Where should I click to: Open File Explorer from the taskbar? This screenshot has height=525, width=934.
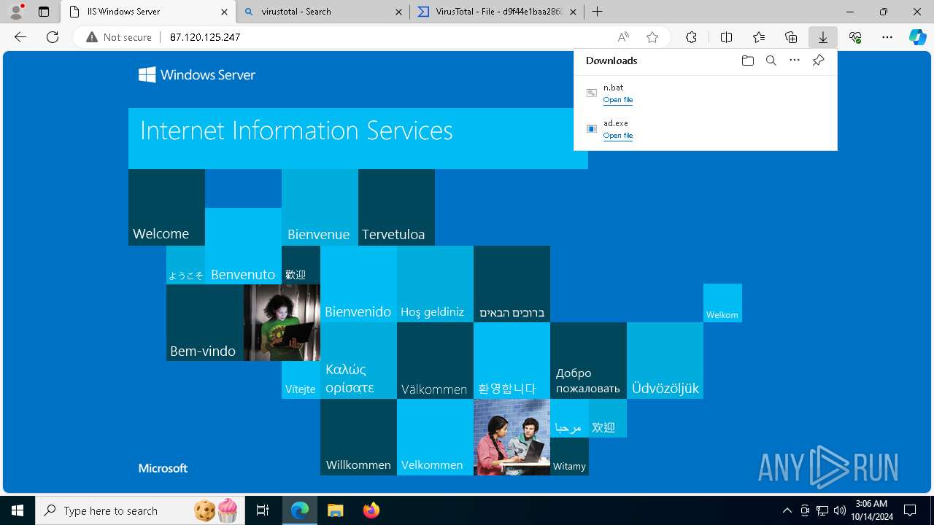(335, 510)
